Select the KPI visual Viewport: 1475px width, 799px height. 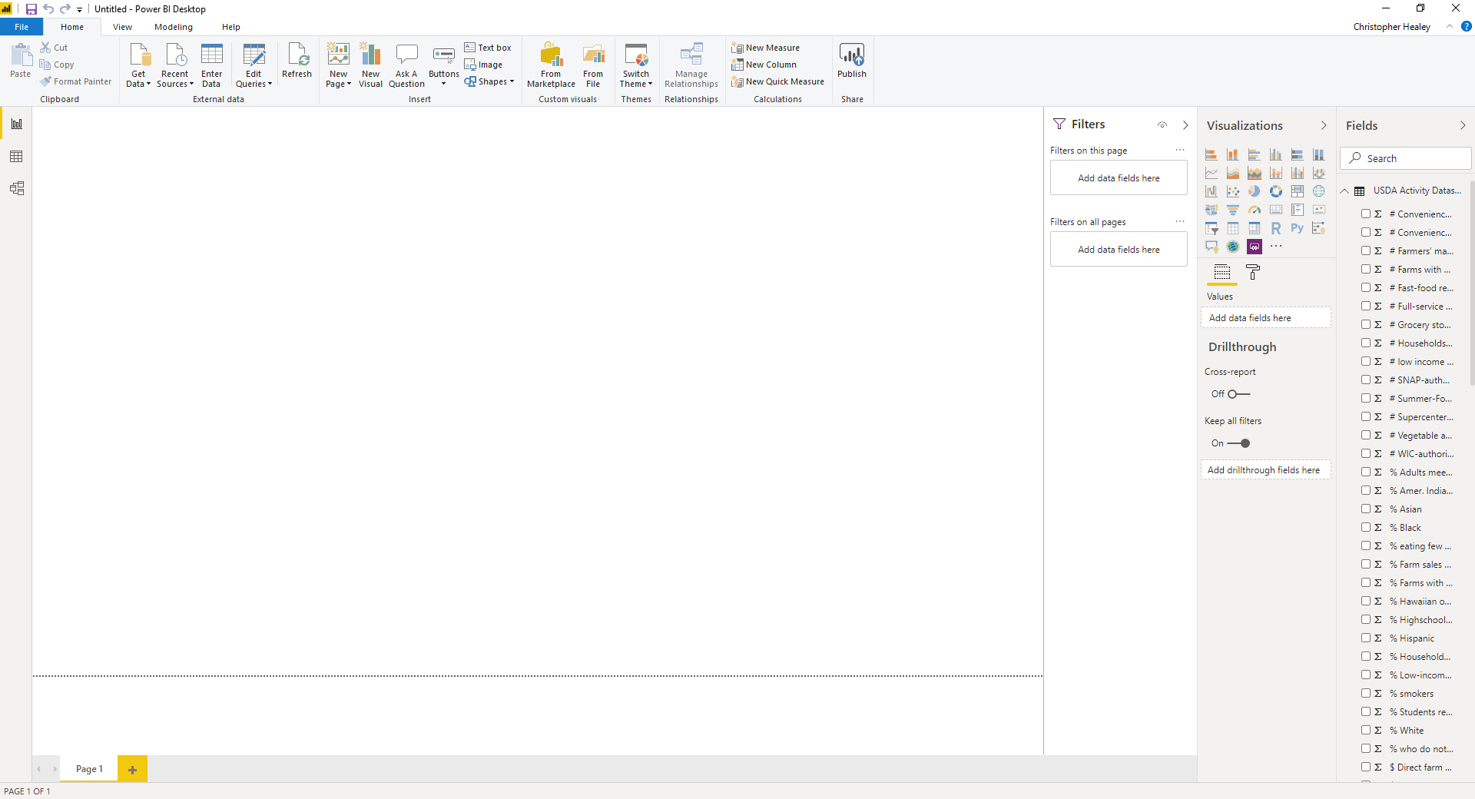point(1319,210)
